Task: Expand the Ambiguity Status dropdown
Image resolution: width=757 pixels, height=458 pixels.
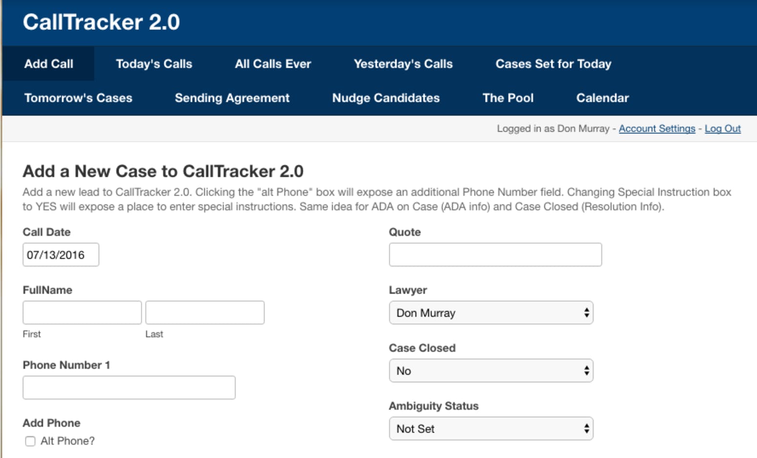Action: 491,429
